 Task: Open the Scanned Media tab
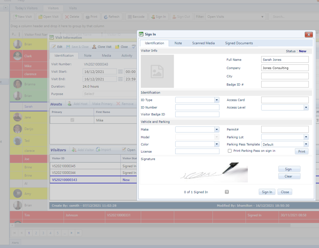click(203, 43)
